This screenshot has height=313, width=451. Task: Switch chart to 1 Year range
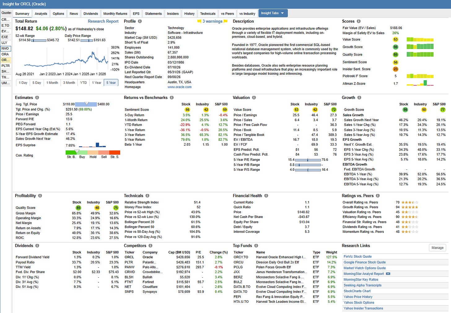click(x=96, y=83)
